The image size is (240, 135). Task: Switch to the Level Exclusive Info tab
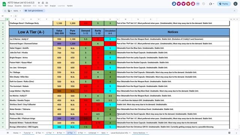119,133
